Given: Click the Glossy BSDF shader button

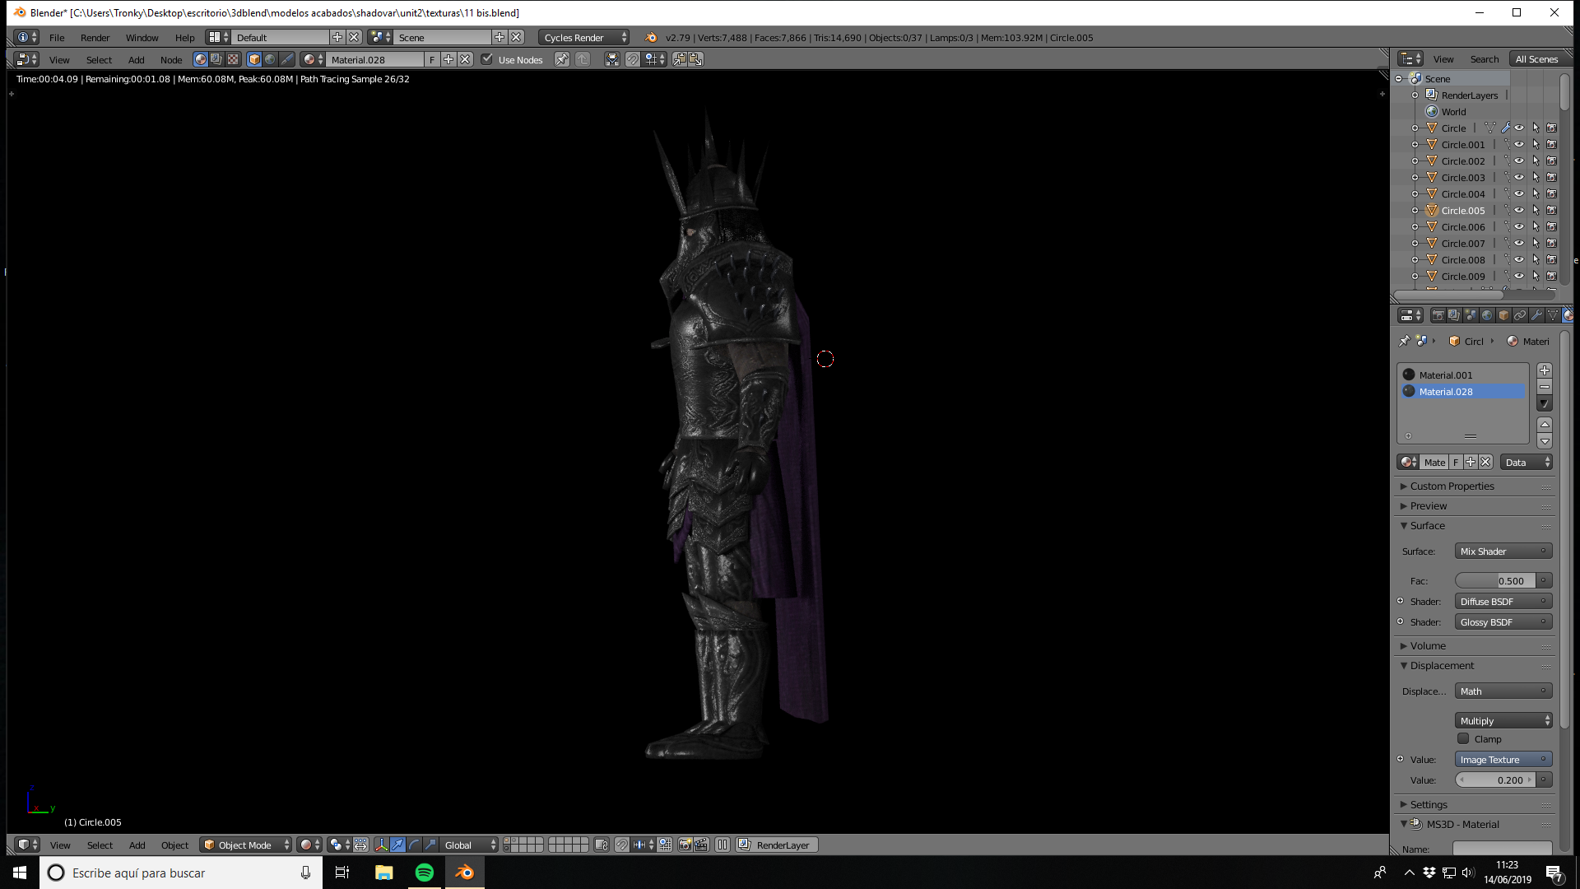Looking at the screenshot, I should (x=1503, y=622).
